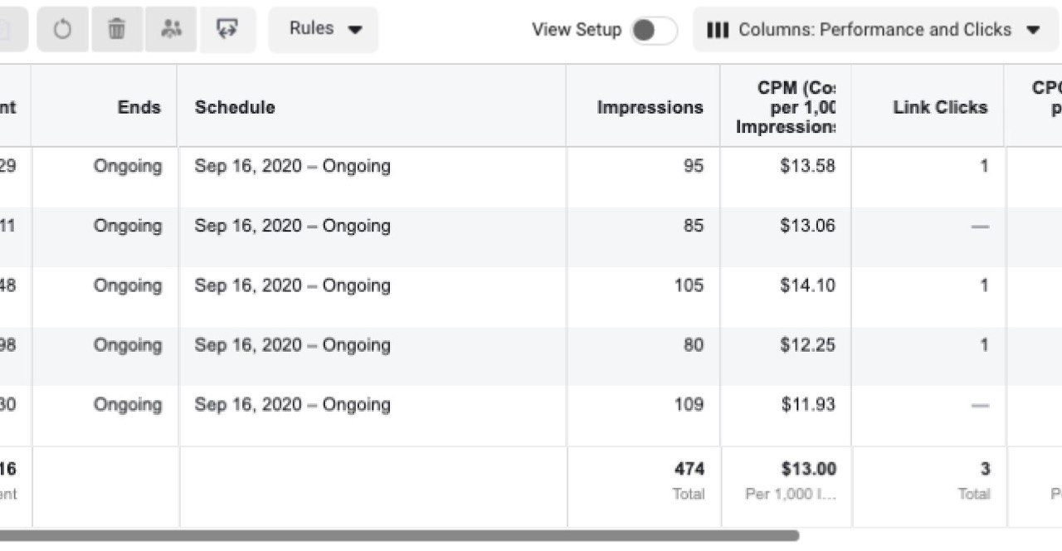Click the revert/undo circular arrow icon

click(62, 29)
